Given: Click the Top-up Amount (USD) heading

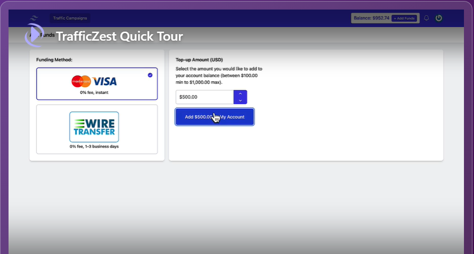Looking at the screenshot, I should [199, 60].
